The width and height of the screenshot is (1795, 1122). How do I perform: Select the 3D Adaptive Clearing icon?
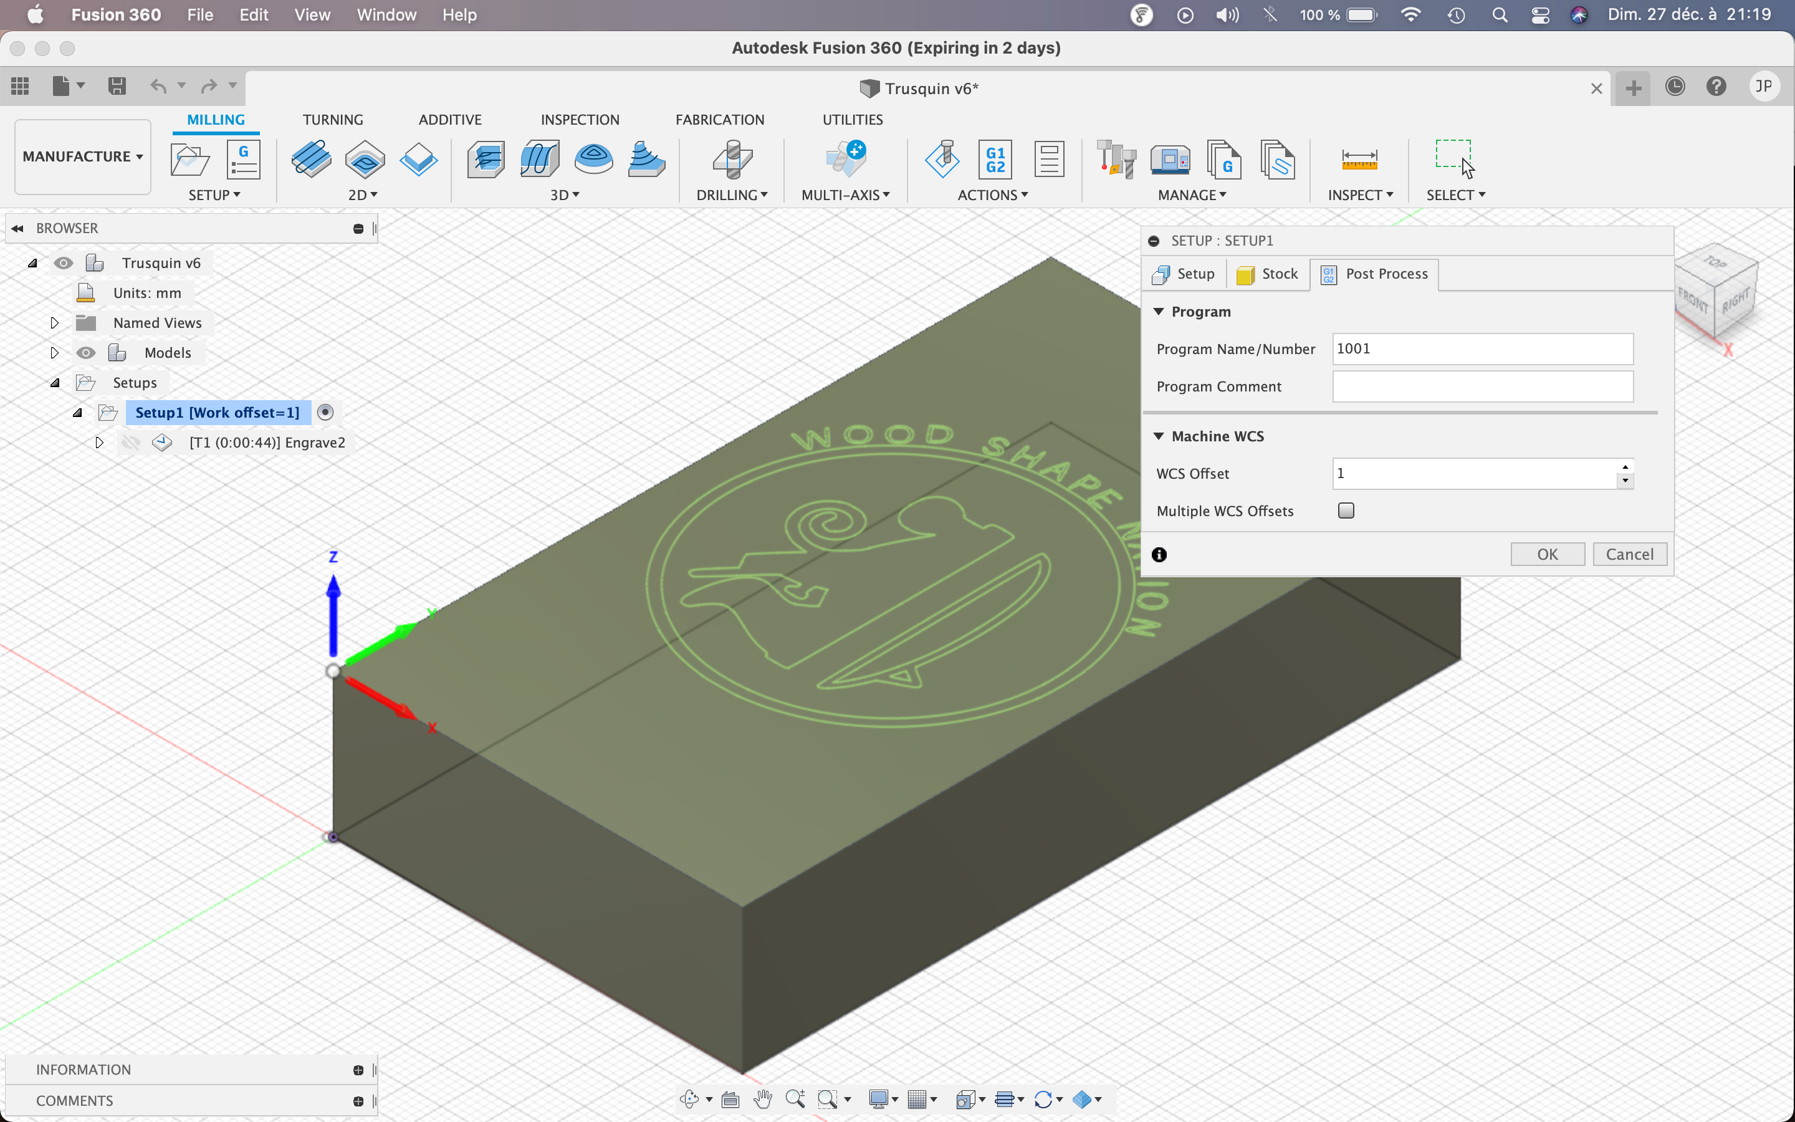[x=486, y=160]
